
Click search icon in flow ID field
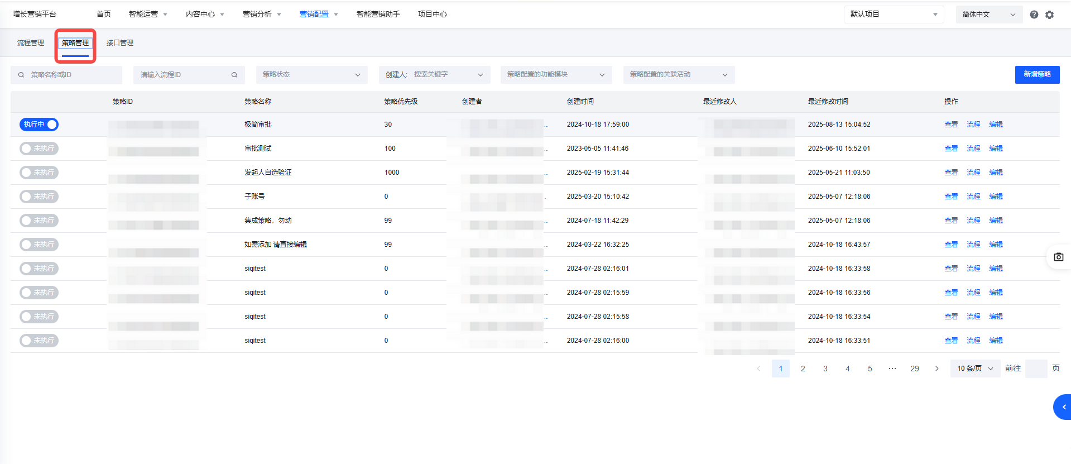coord(234,75)
